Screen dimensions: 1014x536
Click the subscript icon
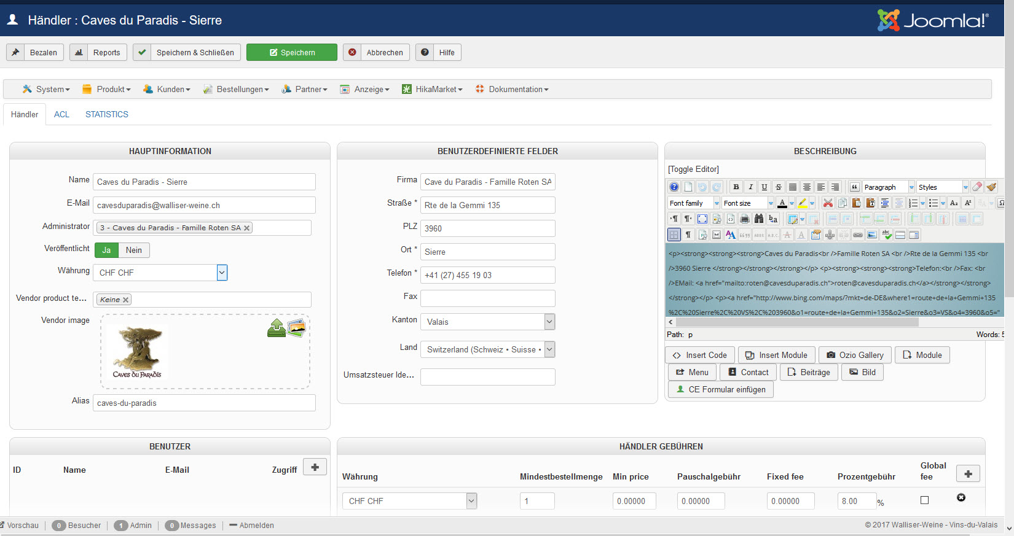pos(954,203)
